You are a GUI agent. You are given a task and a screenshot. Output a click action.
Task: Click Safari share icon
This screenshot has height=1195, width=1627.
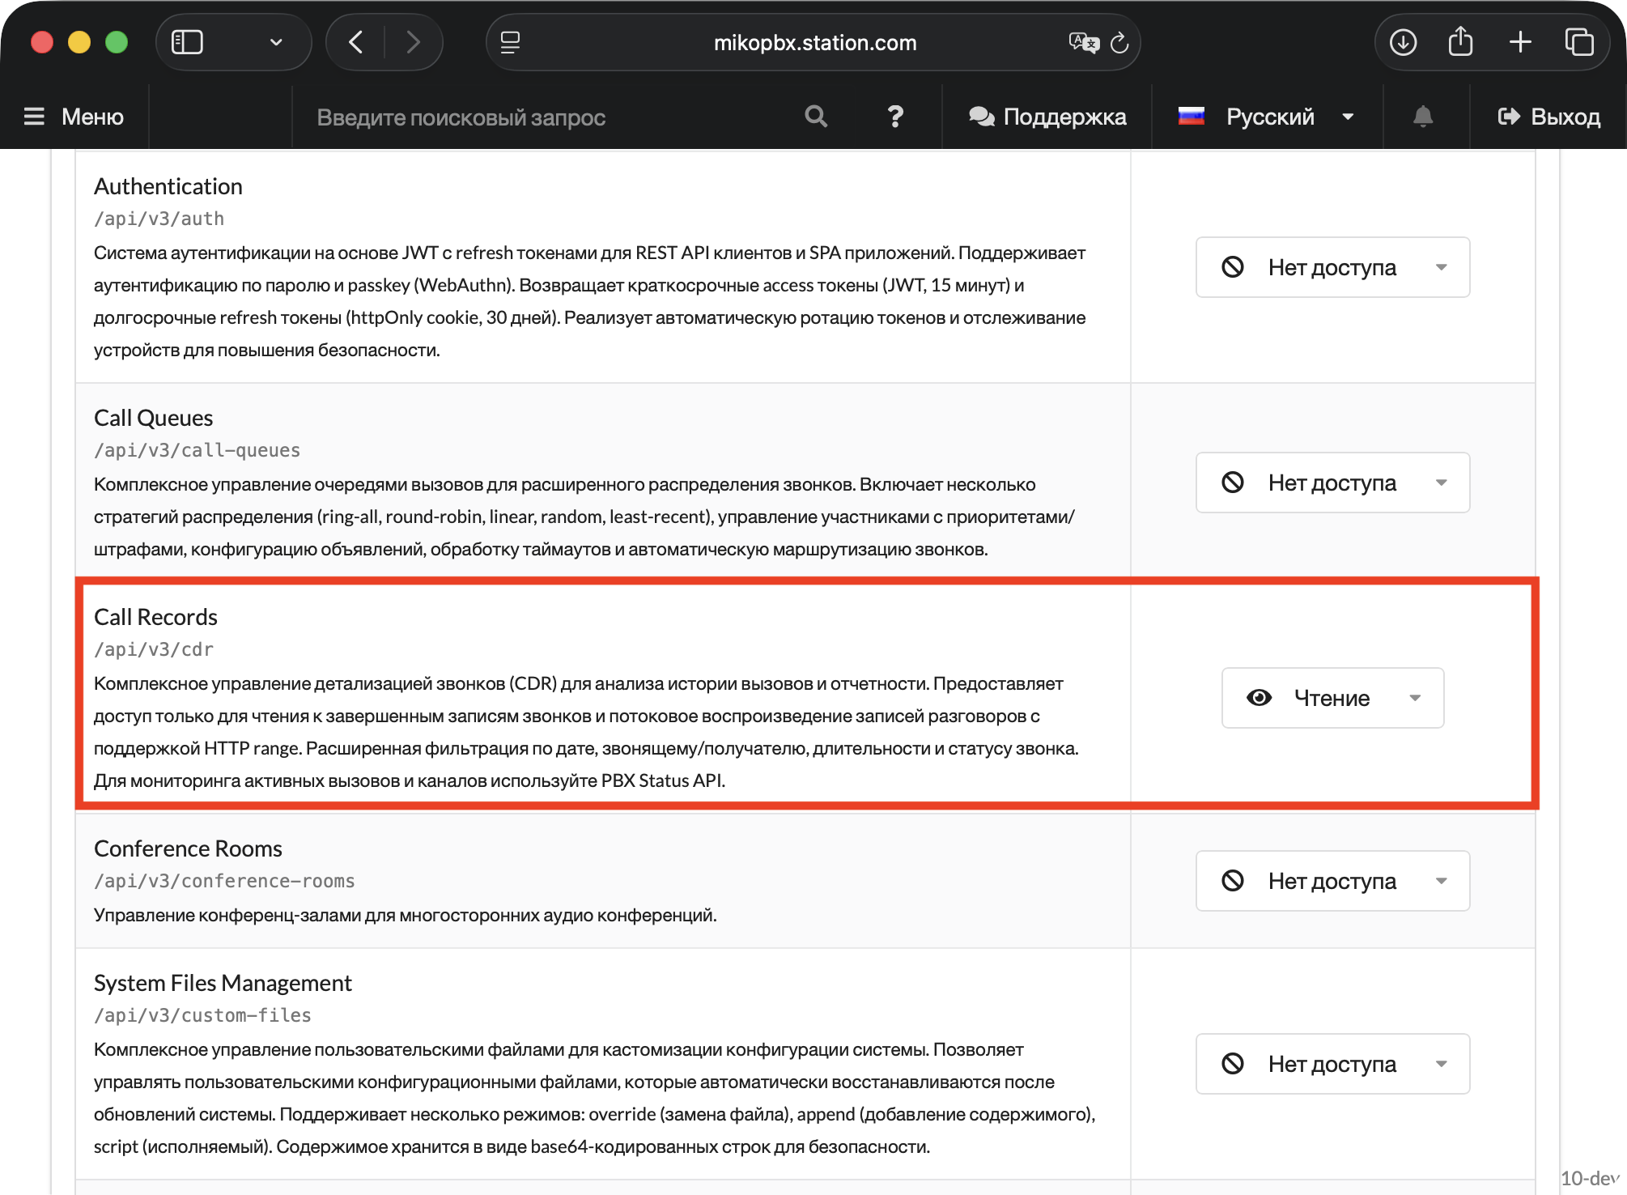coord(1460,42)
